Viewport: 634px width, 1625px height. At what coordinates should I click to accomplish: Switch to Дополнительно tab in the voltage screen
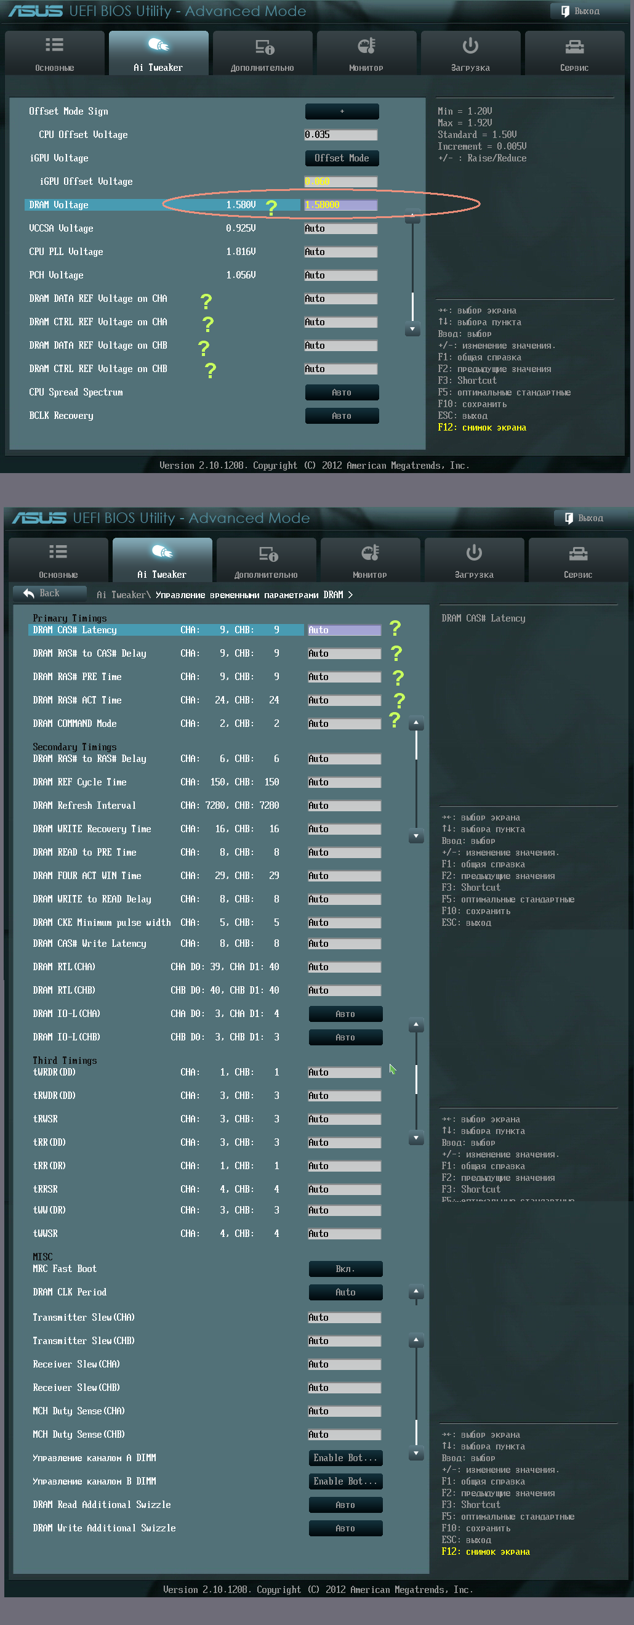point(262,53)
